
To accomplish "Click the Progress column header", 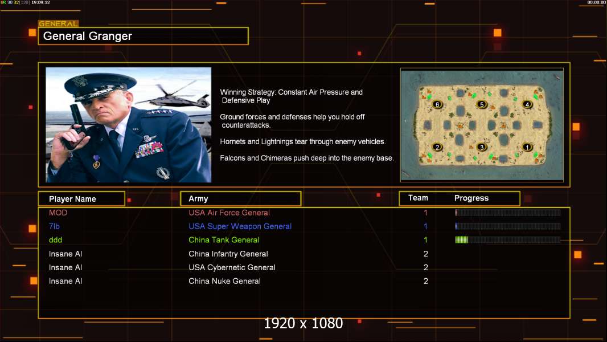I will click(x=471, y=198).
